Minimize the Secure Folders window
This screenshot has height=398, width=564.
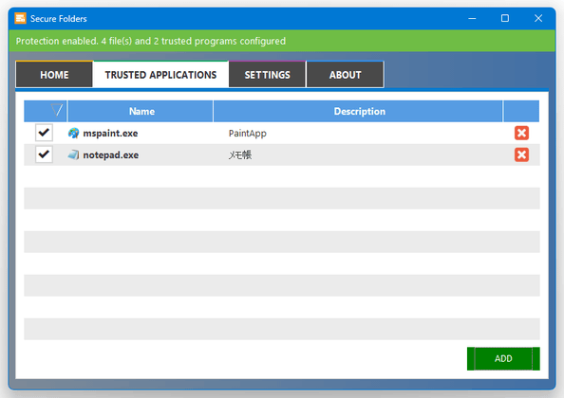tap(472, 18)
